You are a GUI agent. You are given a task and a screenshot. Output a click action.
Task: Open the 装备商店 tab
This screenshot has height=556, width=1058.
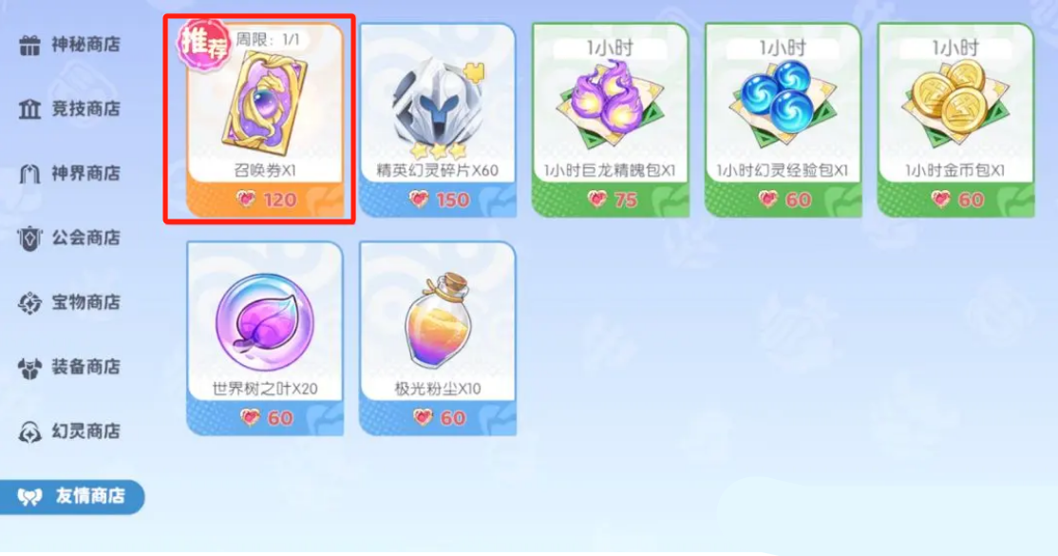point(69,367)
